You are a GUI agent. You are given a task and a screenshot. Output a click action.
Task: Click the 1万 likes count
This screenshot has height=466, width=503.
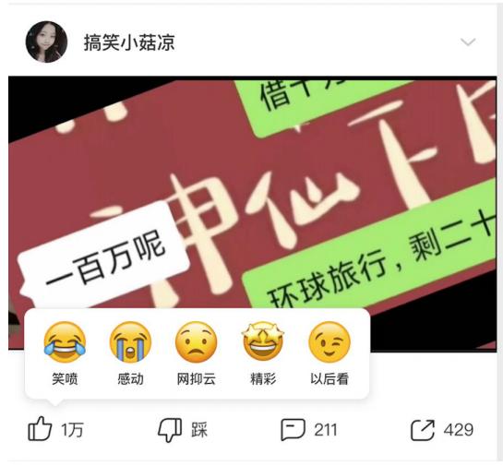(x=73, y=430)
